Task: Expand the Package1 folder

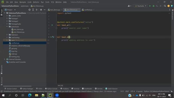Action: pyautogui.click(x=7, y=19)
